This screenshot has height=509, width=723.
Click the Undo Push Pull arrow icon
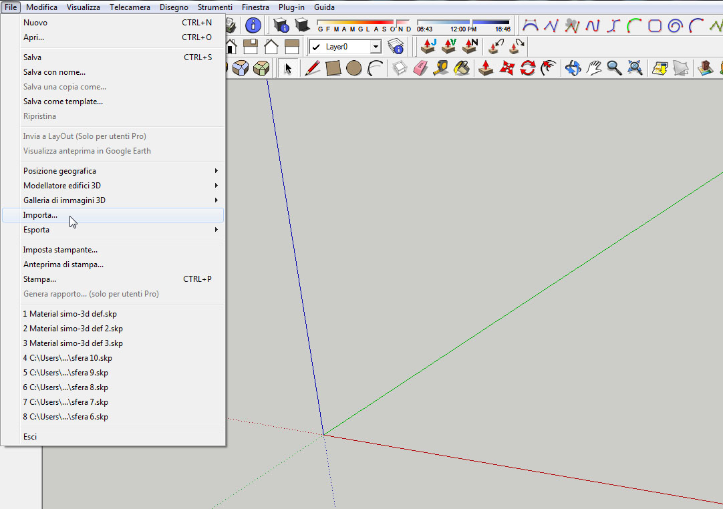496,46
